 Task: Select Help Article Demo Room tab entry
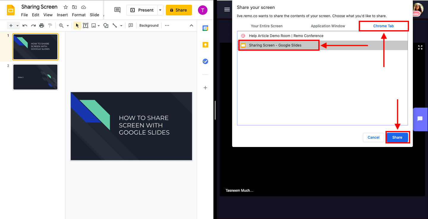click(x=322, y=36)
